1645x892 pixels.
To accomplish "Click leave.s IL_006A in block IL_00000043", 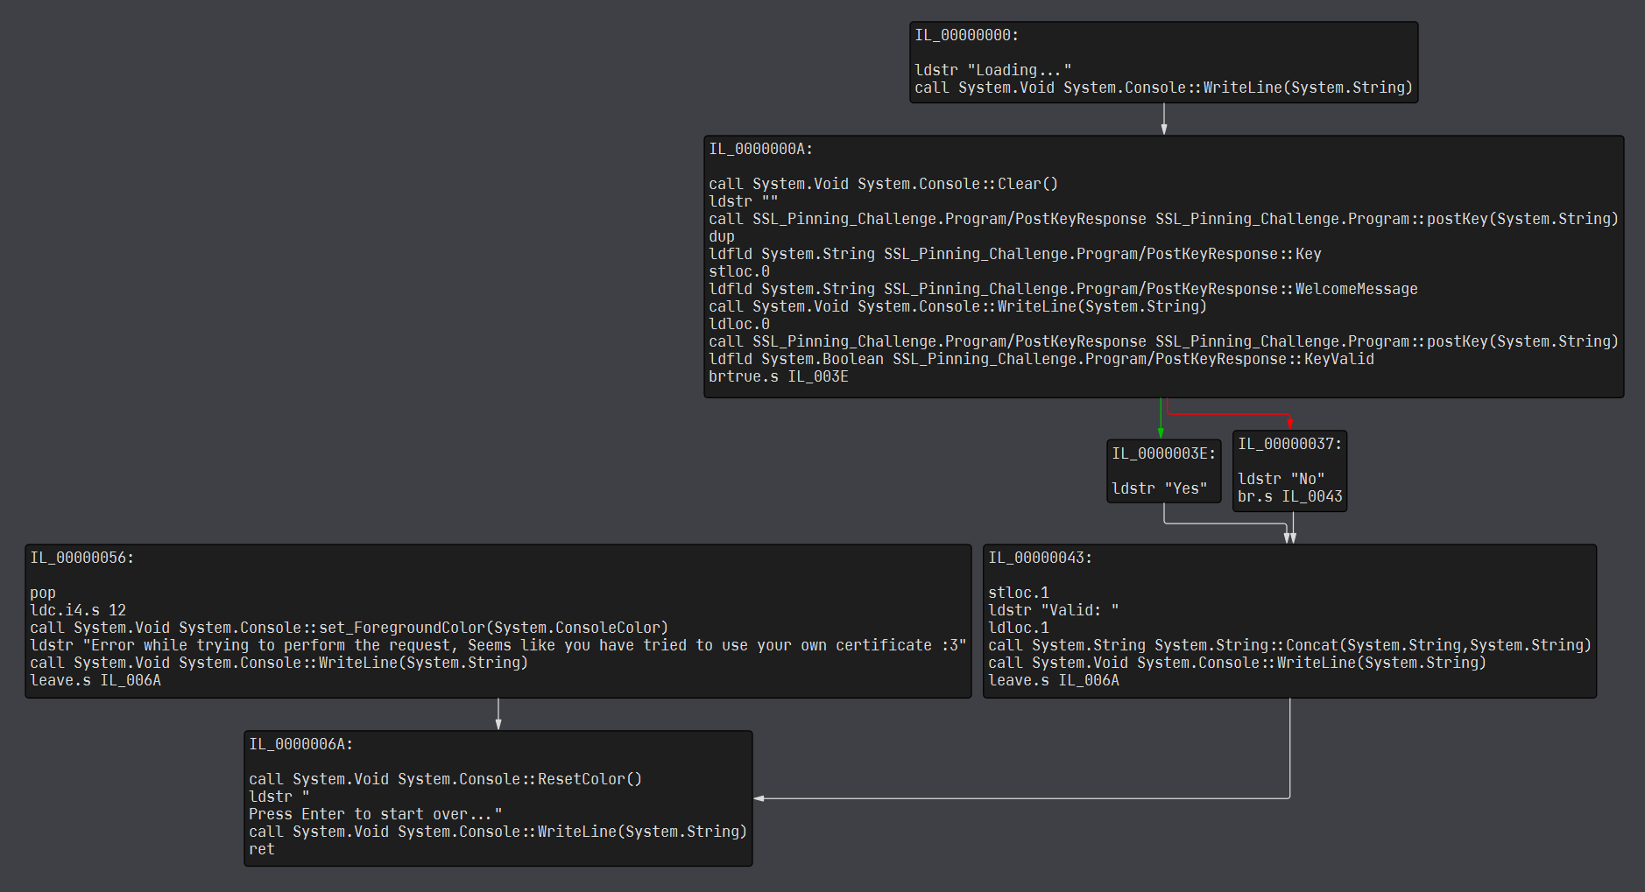I will point(1053,680).
